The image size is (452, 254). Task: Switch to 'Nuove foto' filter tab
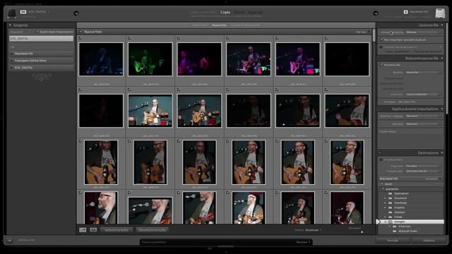(219, 25)
